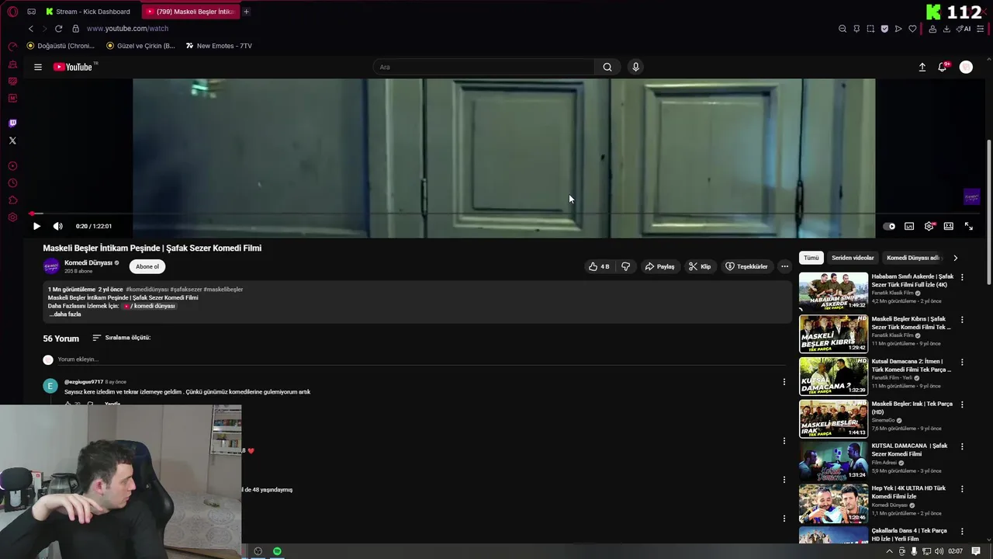
Task: Open the Maskeli Beşler Kıbrıs thumbnail
Action: [834, 334]
